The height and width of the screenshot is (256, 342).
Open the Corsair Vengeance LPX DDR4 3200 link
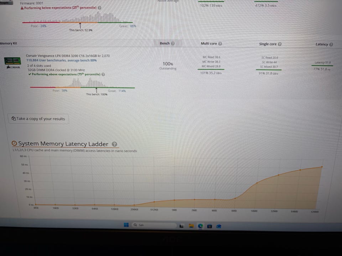[x=68, y=56]
